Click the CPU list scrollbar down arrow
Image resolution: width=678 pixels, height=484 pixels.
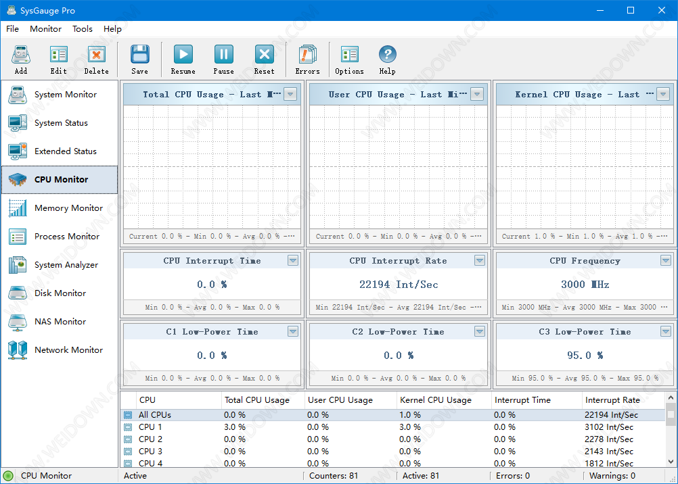pos(671,462)
